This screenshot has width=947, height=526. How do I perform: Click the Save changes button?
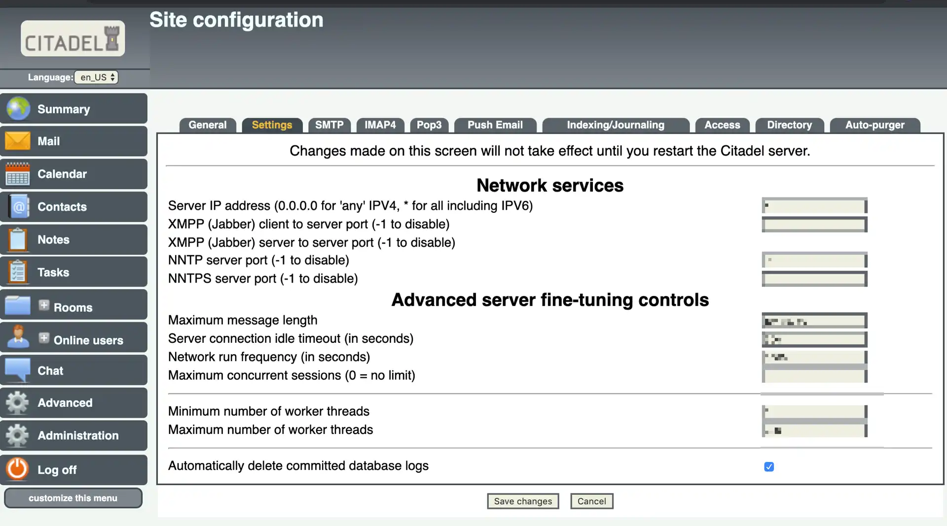coord(523,501)
